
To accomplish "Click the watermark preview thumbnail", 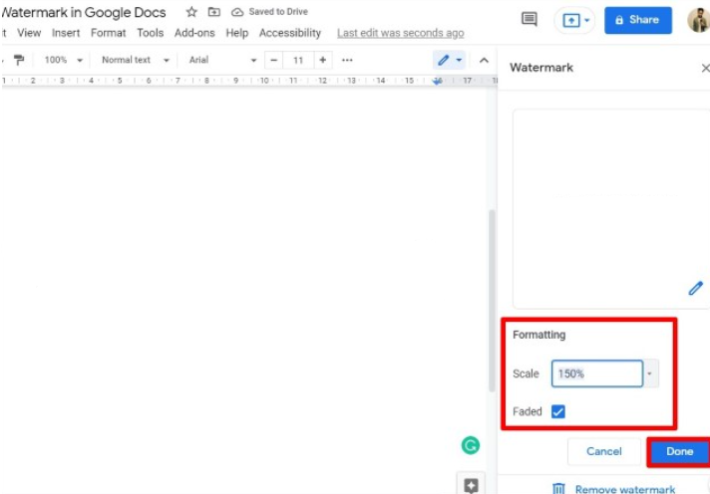I will pos(611,208).
